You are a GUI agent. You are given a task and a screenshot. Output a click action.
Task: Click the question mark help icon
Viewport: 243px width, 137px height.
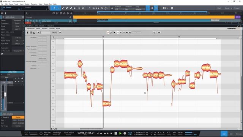coord(90,8)
